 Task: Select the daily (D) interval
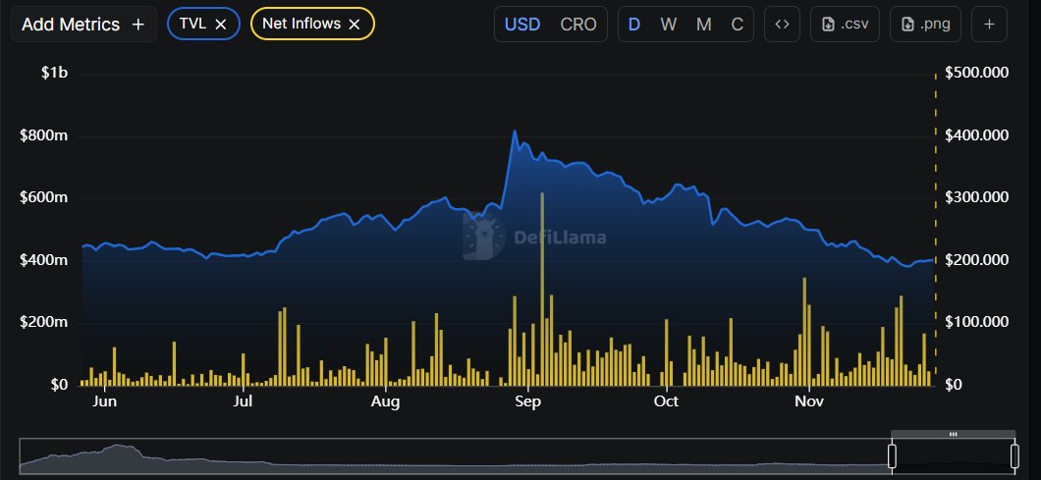pos(634,25)
